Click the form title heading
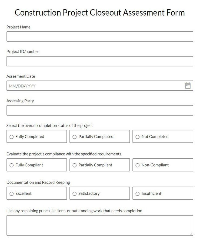200x243 pixels. tap(100, 12)
